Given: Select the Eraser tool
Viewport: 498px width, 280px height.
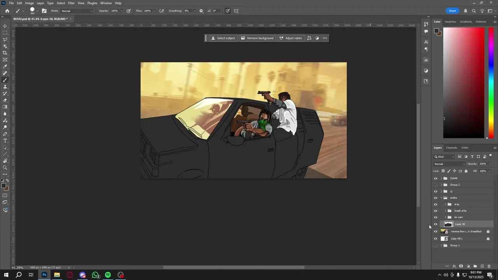Looking at the screenshot, I should tap(5, 100).
